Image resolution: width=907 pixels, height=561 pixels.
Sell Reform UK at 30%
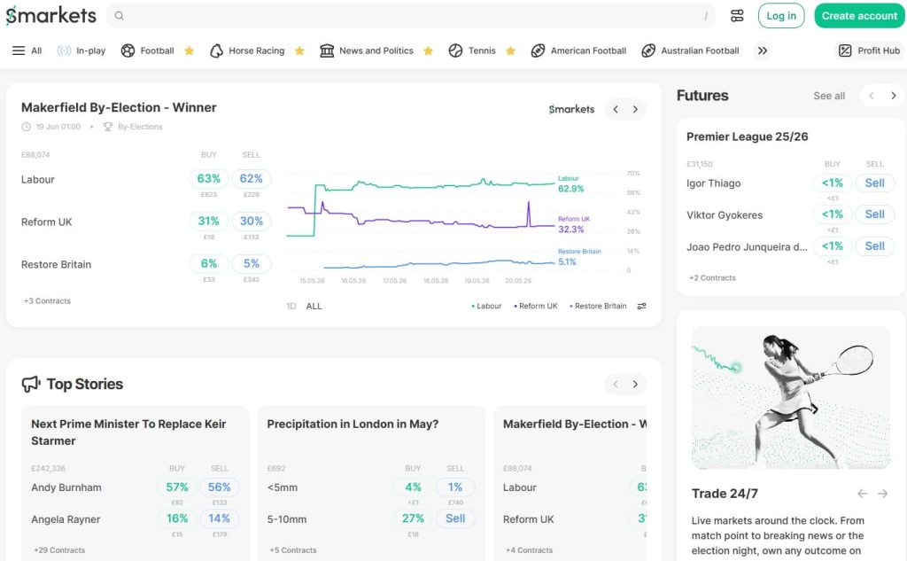(x=251, y=222)
